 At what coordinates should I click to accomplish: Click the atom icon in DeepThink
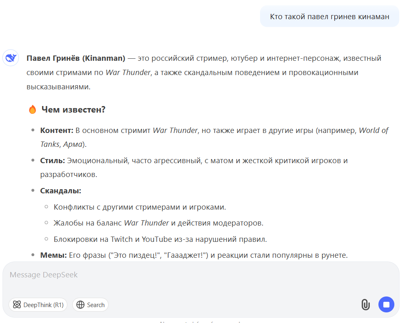17,305
